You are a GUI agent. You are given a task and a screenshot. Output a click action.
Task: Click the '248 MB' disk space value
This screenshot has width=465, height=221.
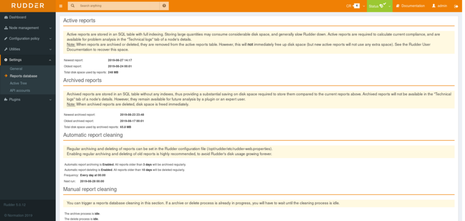pos(113,72)
